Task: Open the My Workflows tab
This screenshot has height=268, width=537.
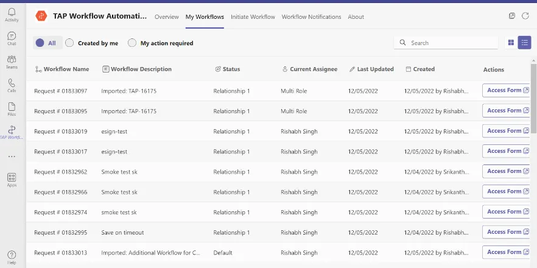Action: click(x=205, y=17)
